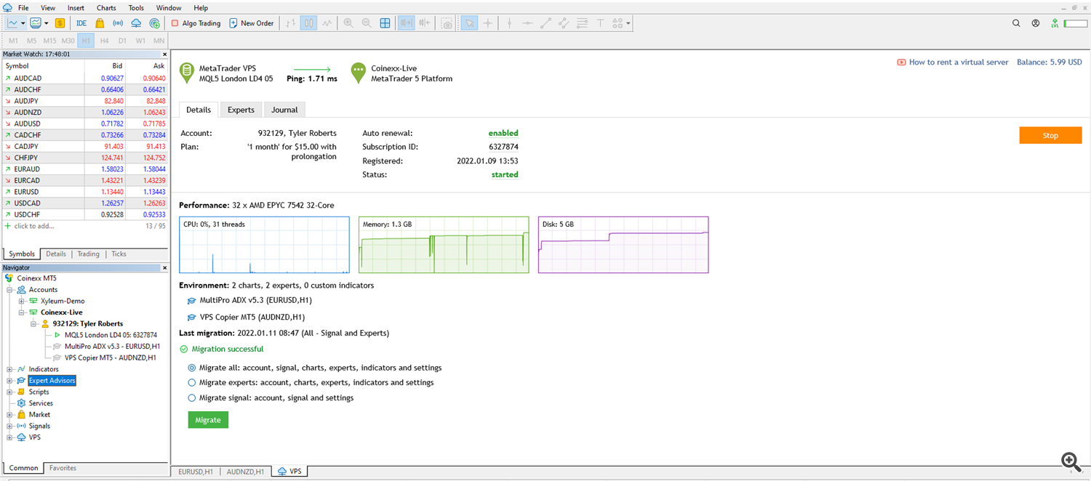Click the Disk usage graph

click(x=623, y=245)
